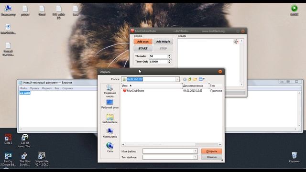Click the horizontal scrollbar in the file list
The image size is (306, 172).
click(171, 144)
